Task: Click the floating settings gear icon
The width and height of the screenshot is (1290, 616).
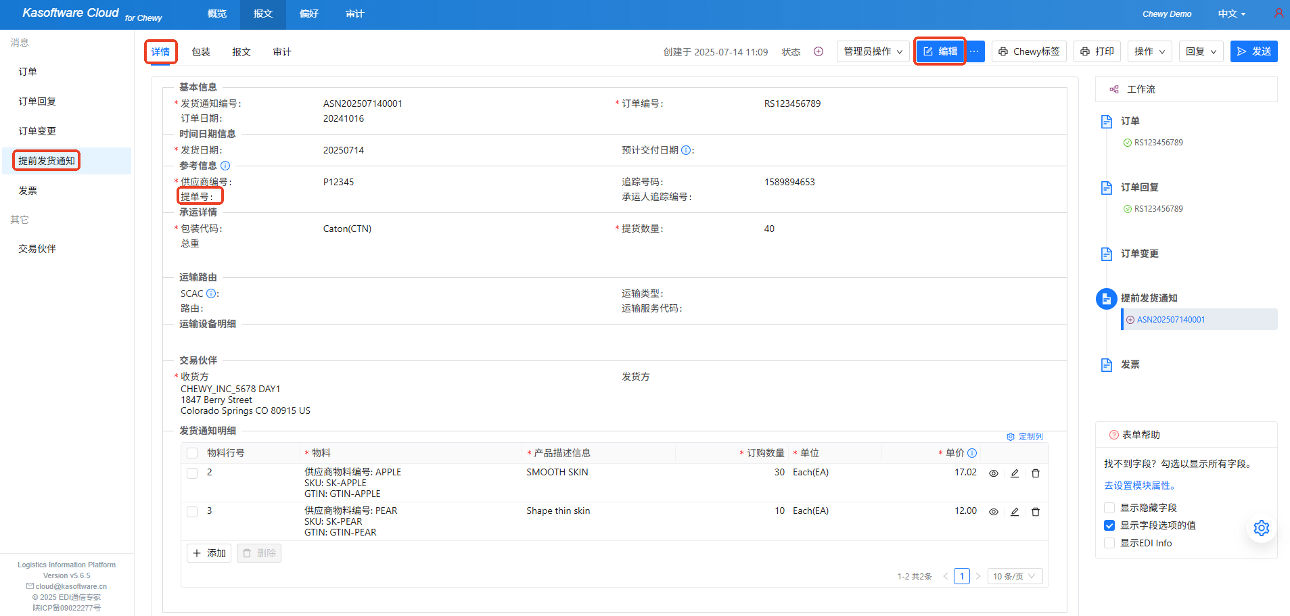Action: 1262,528
